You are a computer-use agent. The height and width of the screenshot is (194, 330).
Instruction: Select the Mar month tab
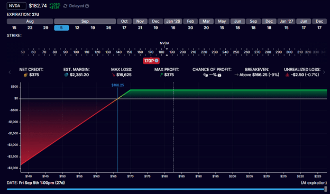point(206,21)
